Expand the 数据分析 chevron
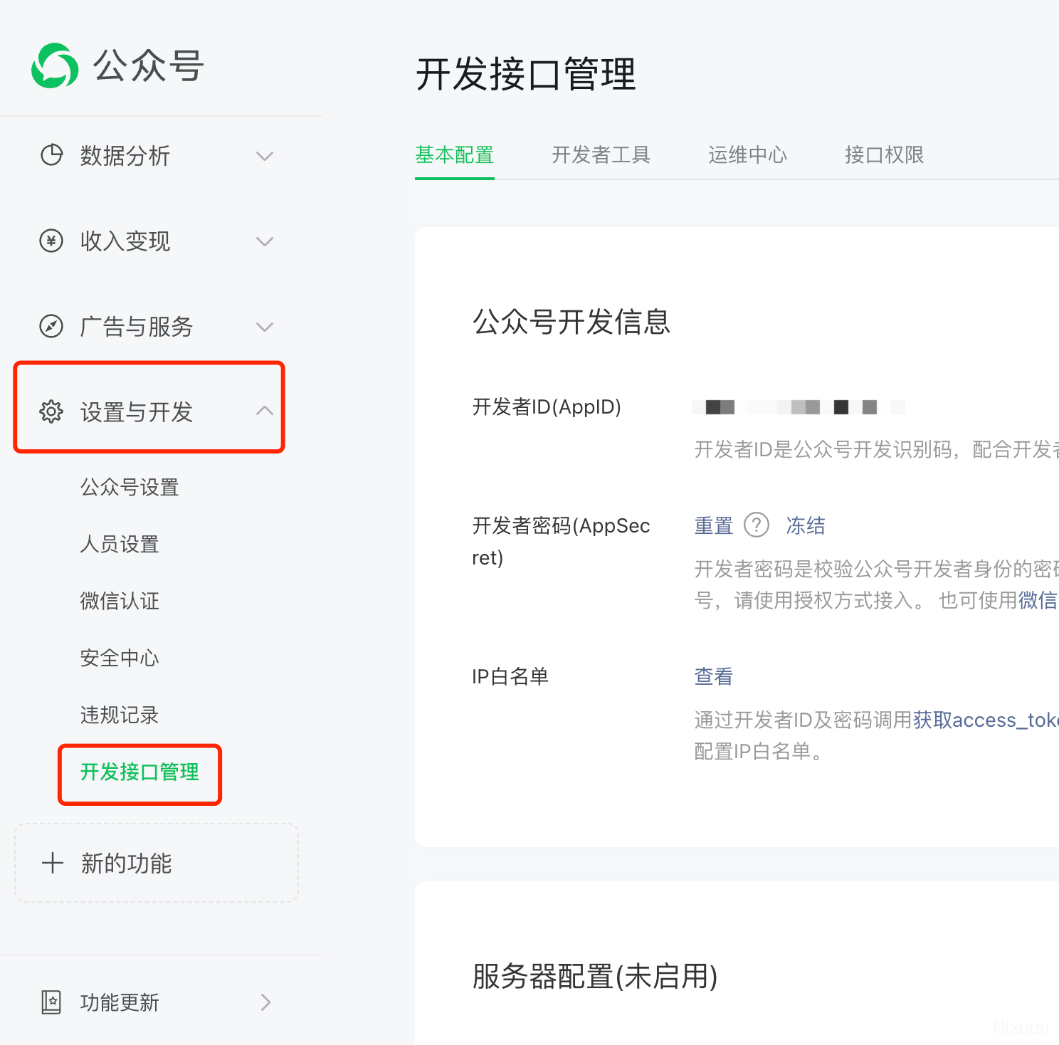The height and width of the screenshot is (1045, 1059). click(265, 156)
